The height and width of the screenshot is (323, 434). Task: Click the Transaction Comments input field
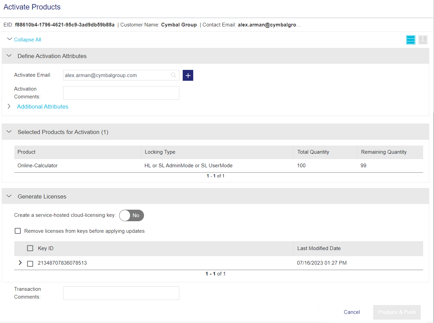coord(121,293)
